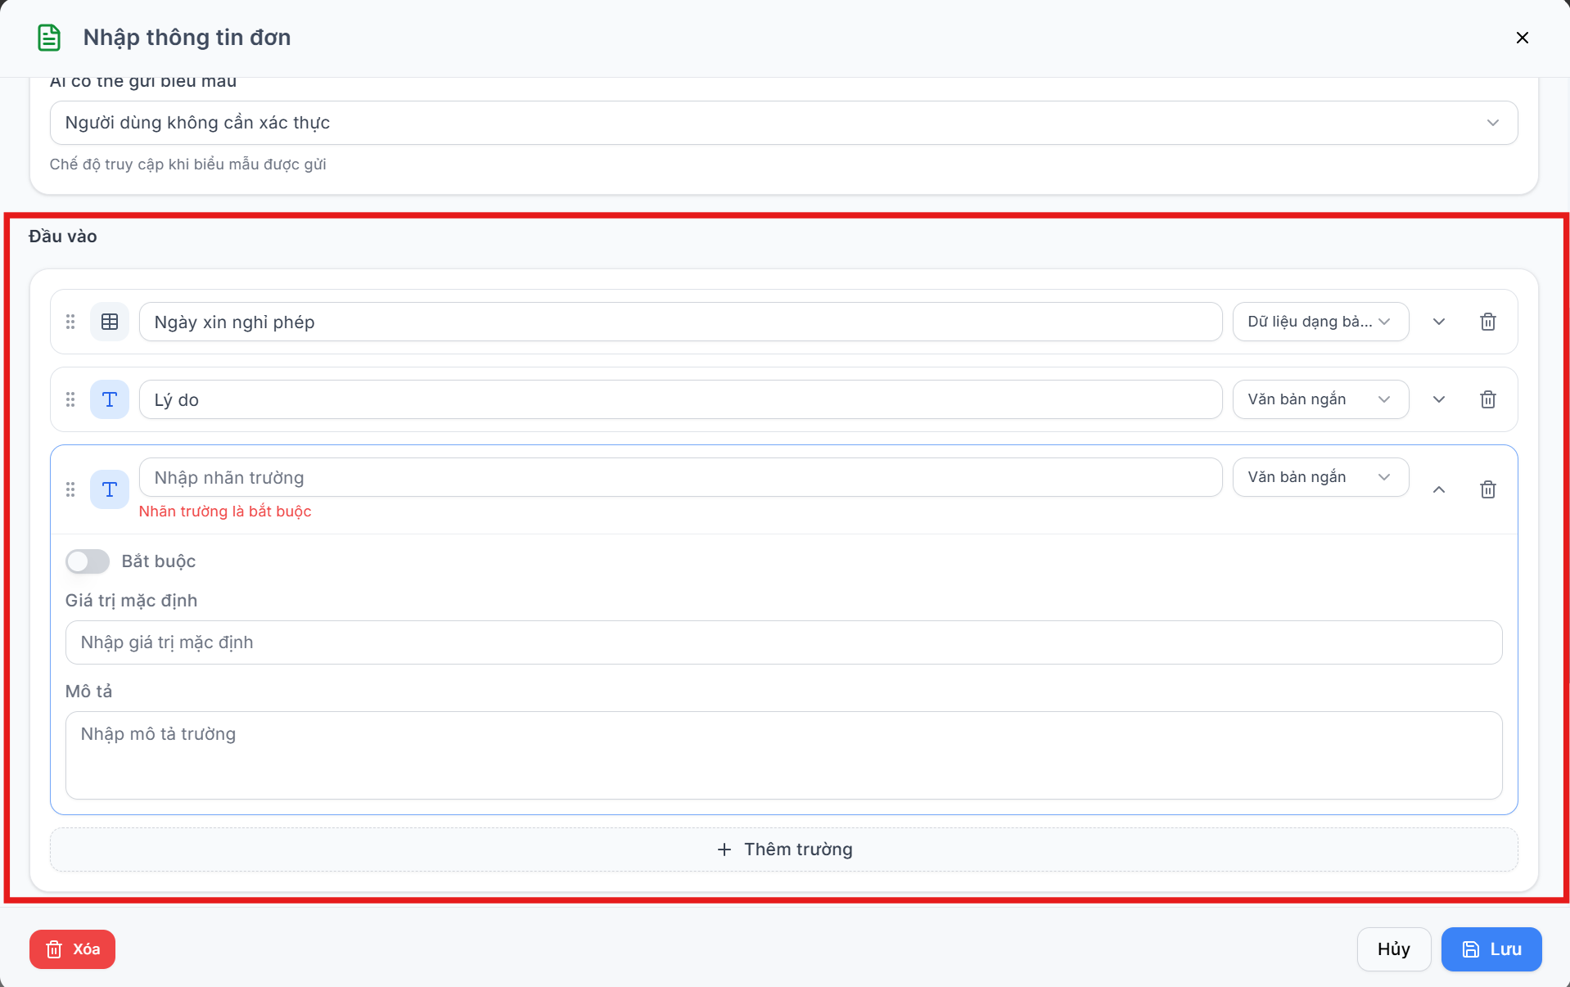Click the Mô tả label

tap(88, 692)
